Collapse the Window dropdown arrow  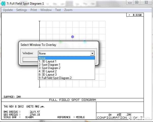(92, 53)
